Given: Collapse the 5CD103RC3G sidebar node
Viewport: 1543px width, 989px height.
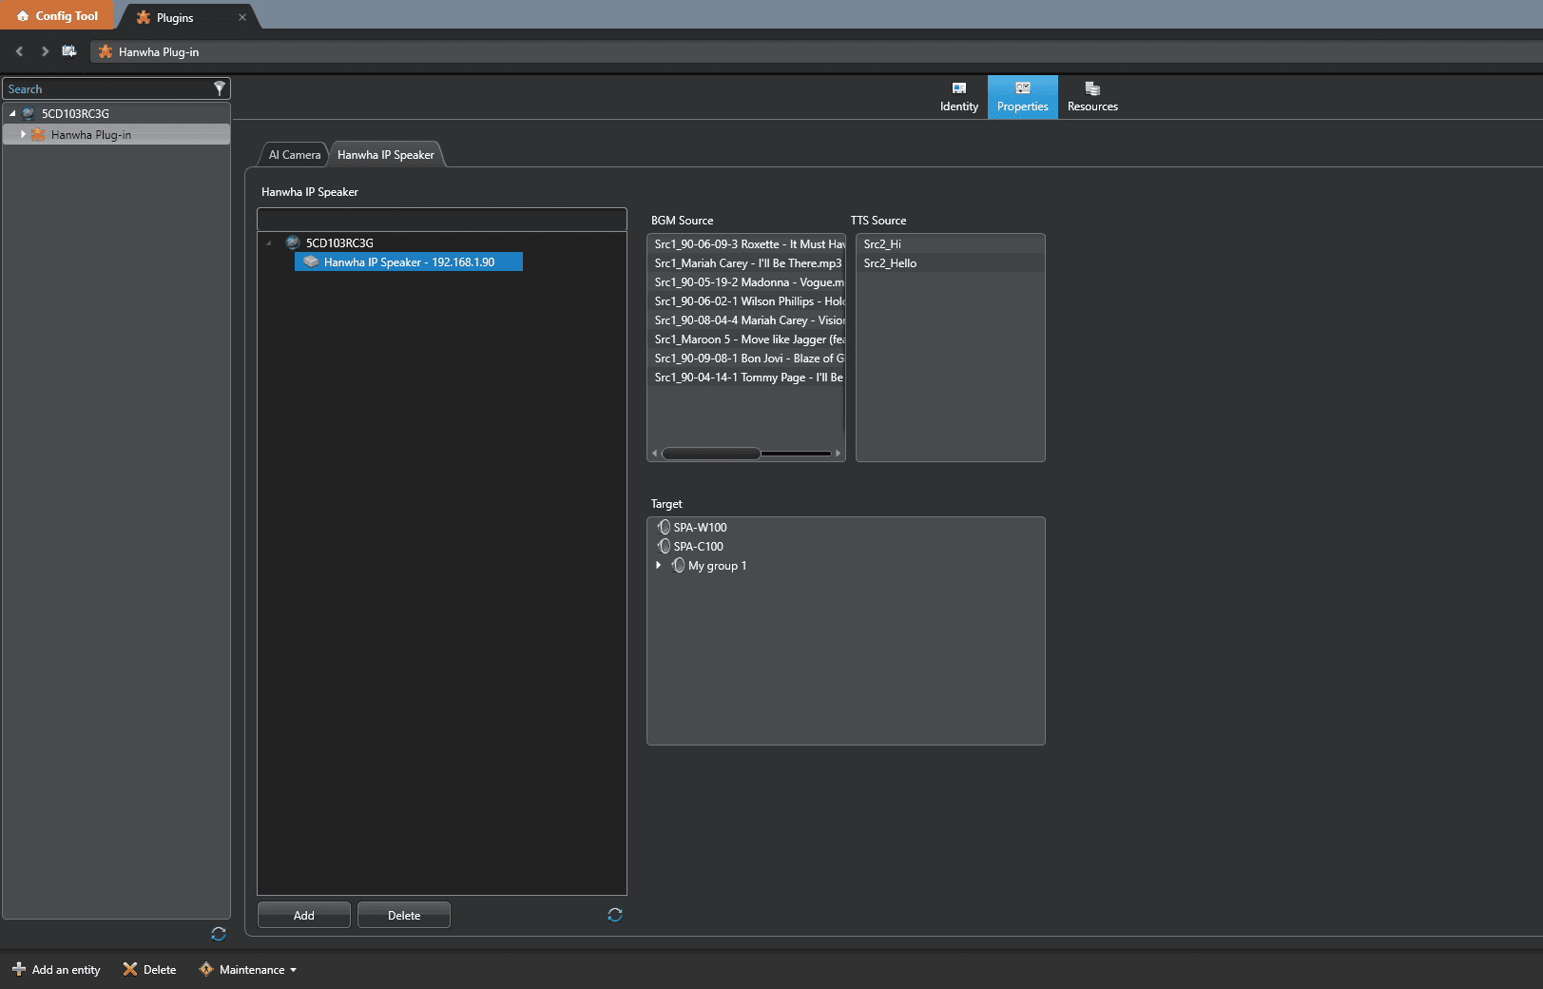Looking at the screenshot, I should 12,114.
